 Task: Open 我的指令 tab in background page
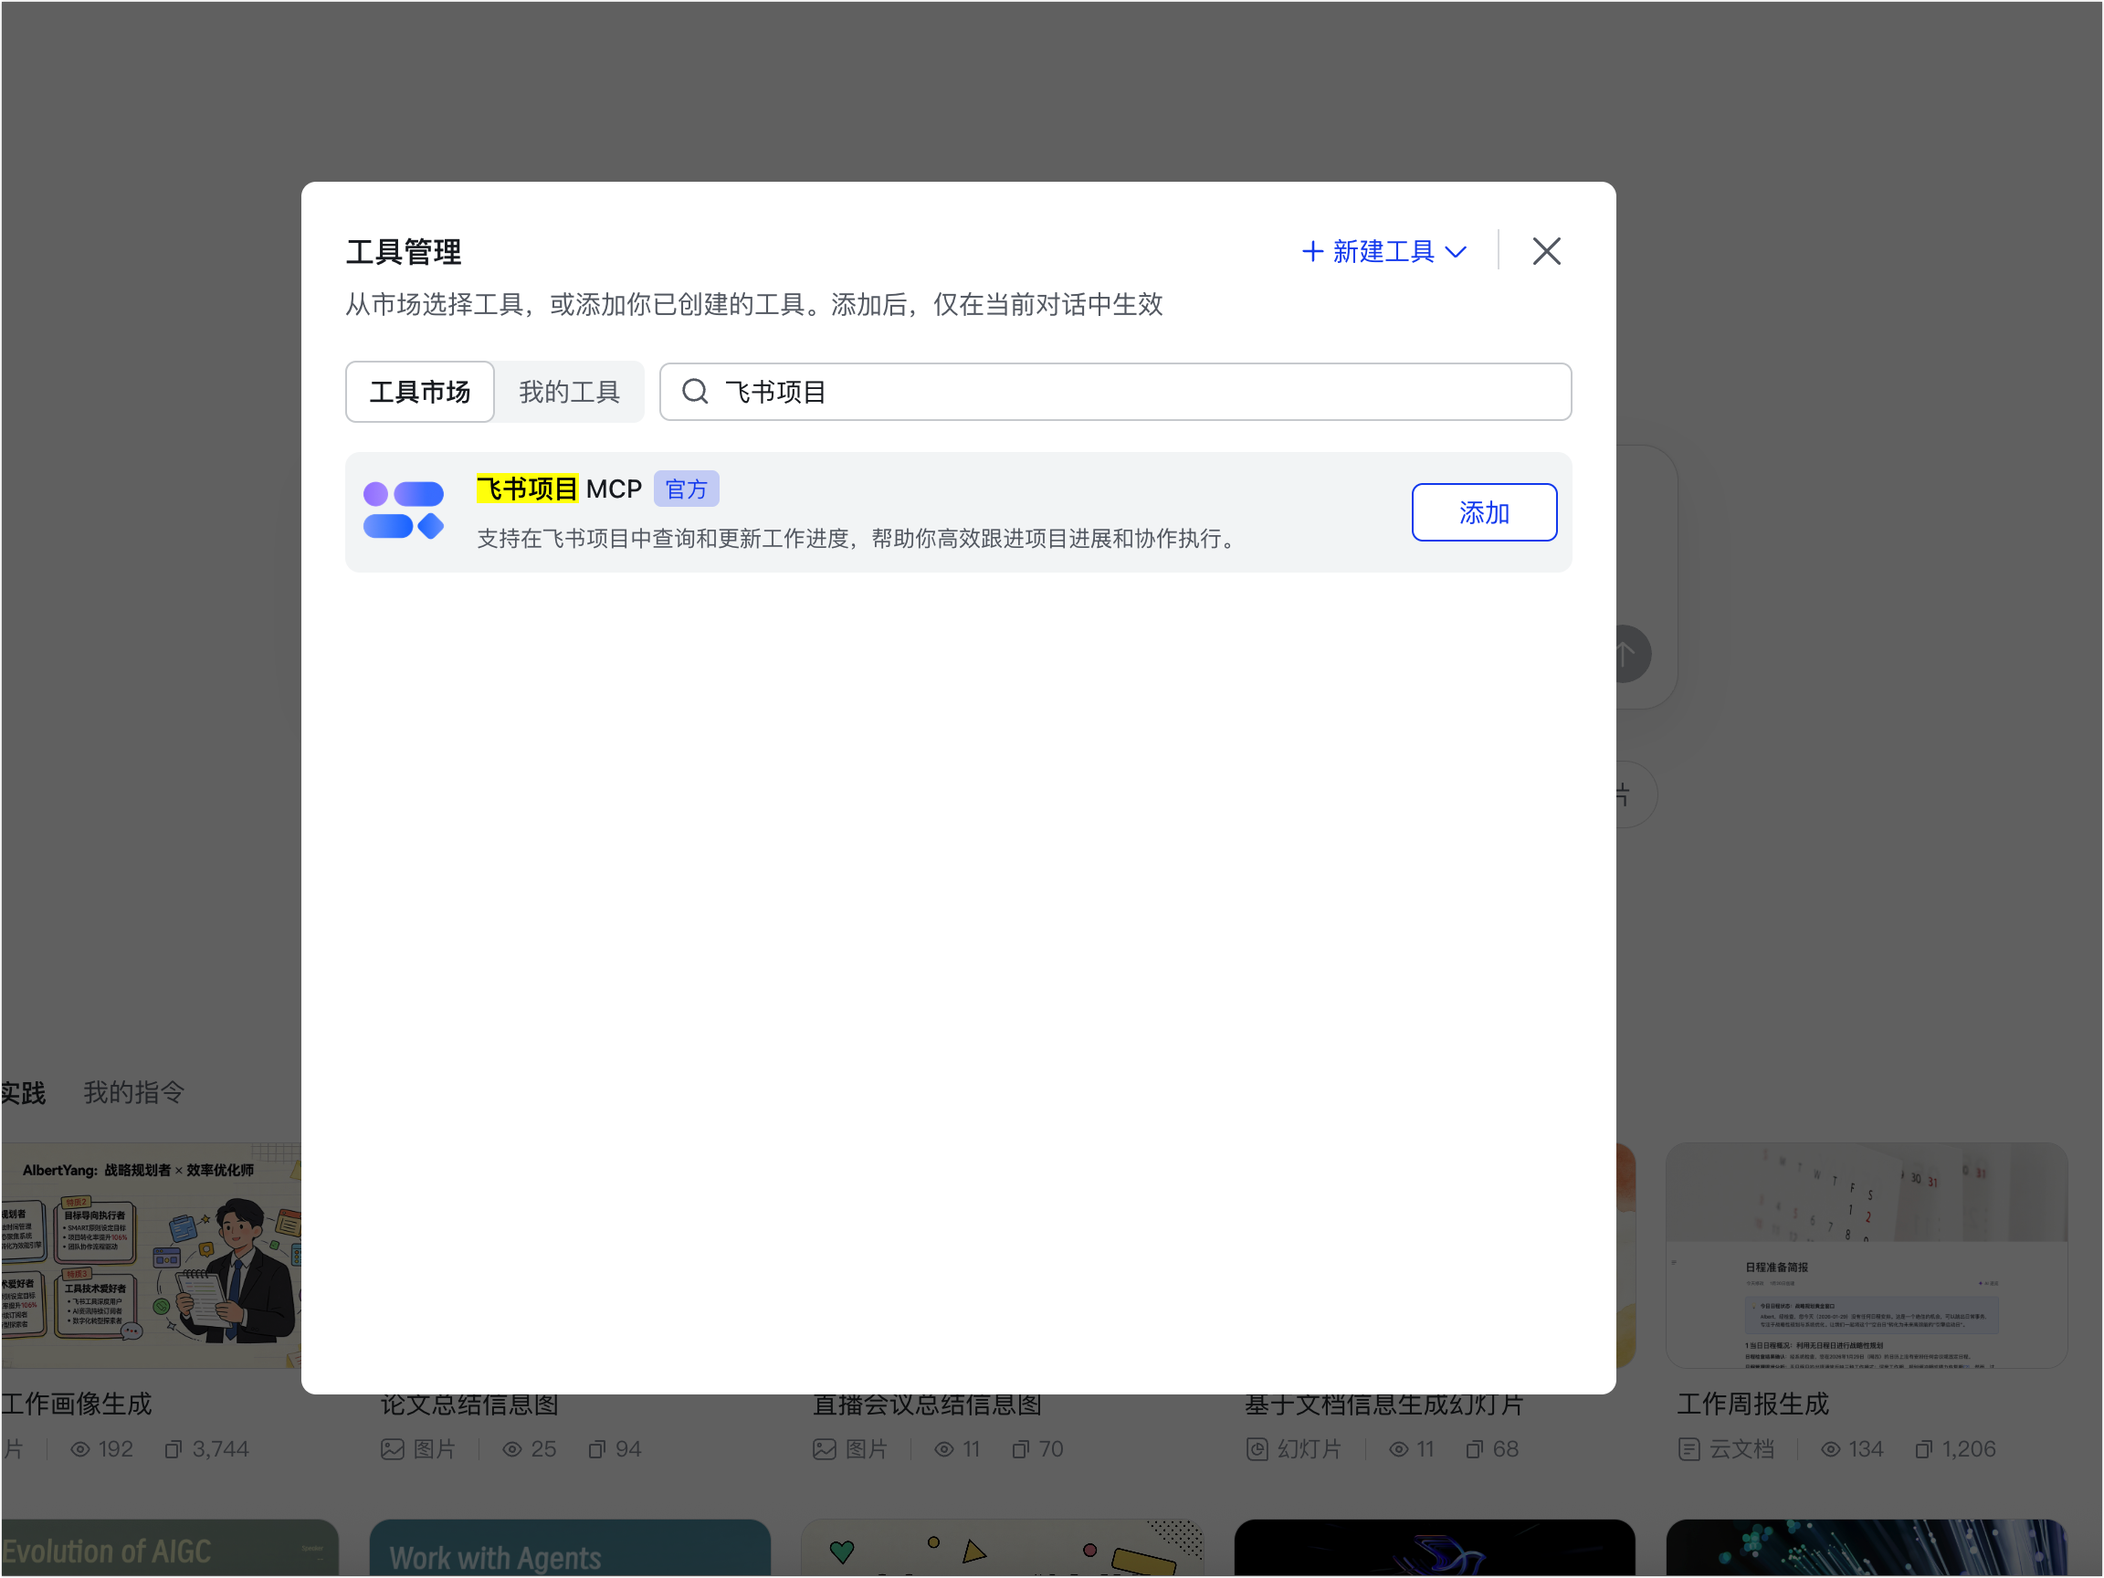pyautogui.click(x=133, y=1092)
